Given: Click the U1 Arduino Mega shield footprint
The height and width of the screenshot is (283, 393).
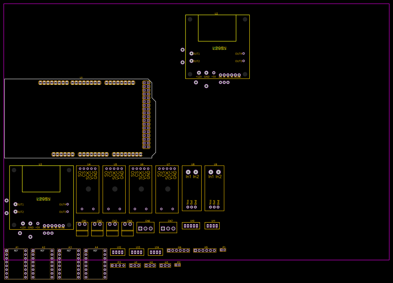Looking at the screenshot, I should [79, 118].
